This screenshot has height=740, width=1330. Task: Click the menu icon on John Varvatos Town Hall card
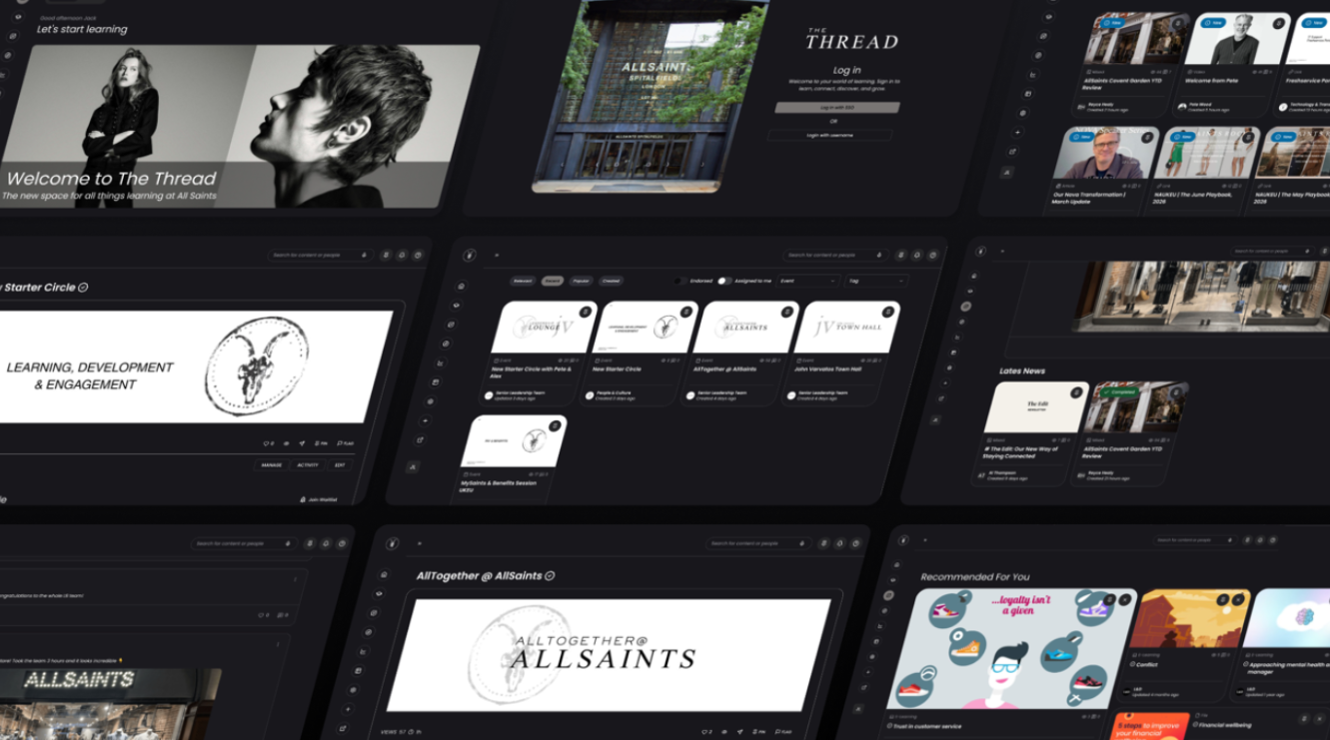tap(886, 313)
